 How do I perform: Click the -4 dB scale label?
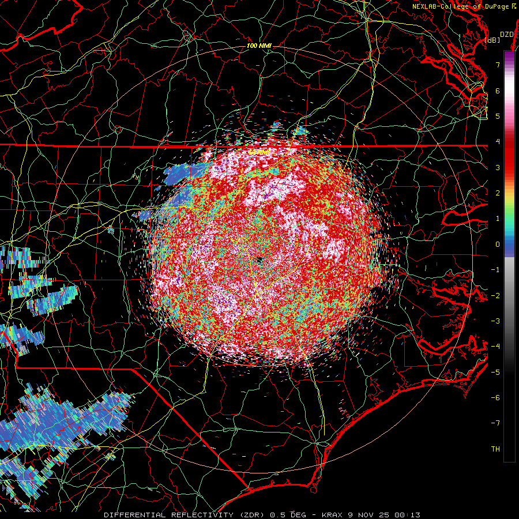[x=495, y=347]
